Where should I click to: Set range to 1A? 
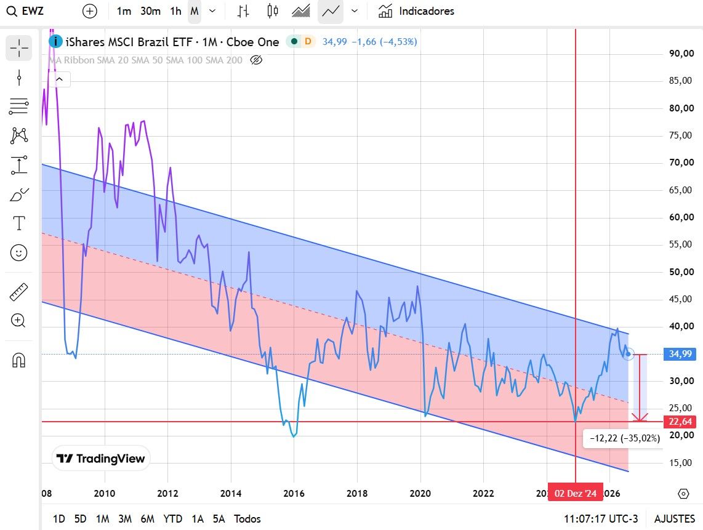(x=197, y=519)
